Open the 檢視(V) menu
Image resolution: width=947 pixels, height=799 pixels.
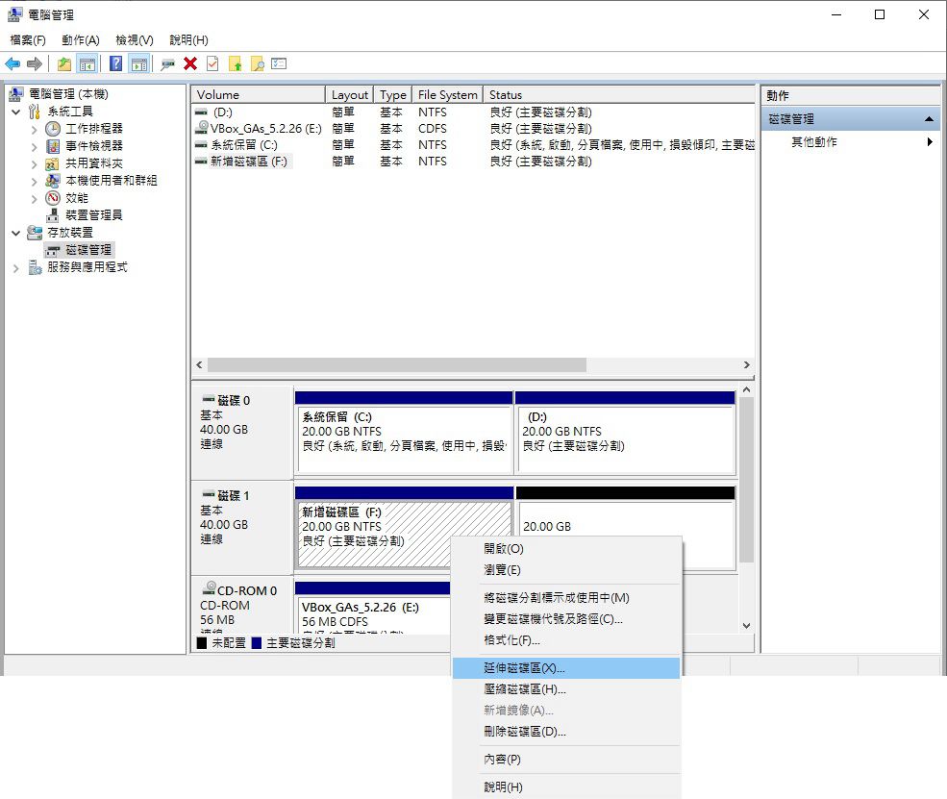(134, 39)
